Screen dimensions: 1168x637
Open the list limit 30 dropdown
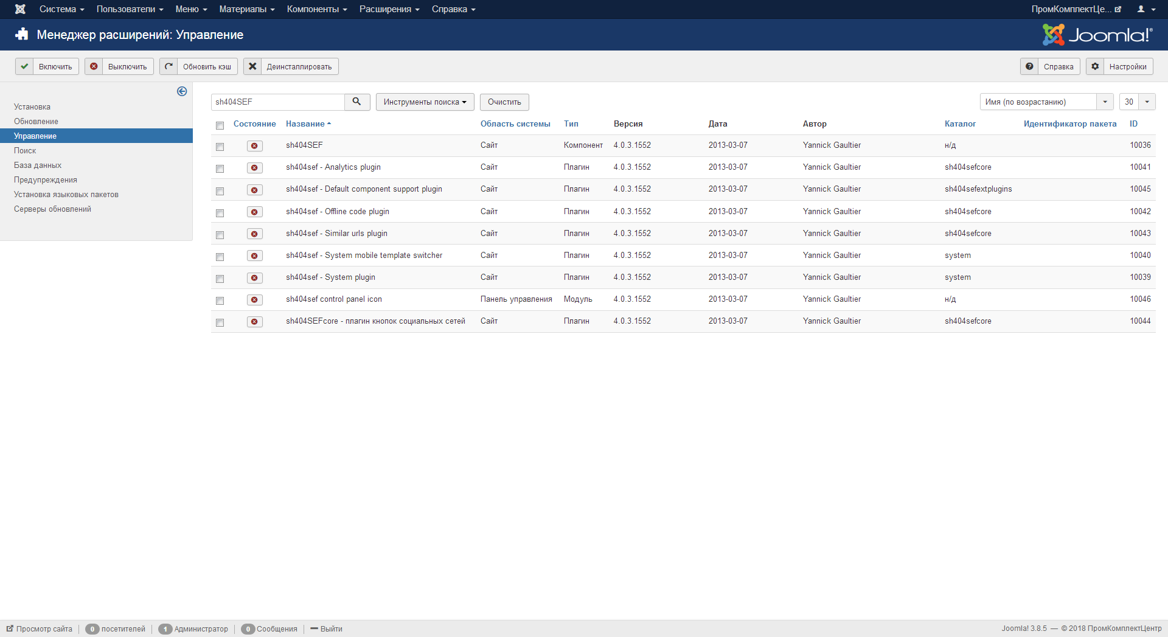(x=1137, y=102)
